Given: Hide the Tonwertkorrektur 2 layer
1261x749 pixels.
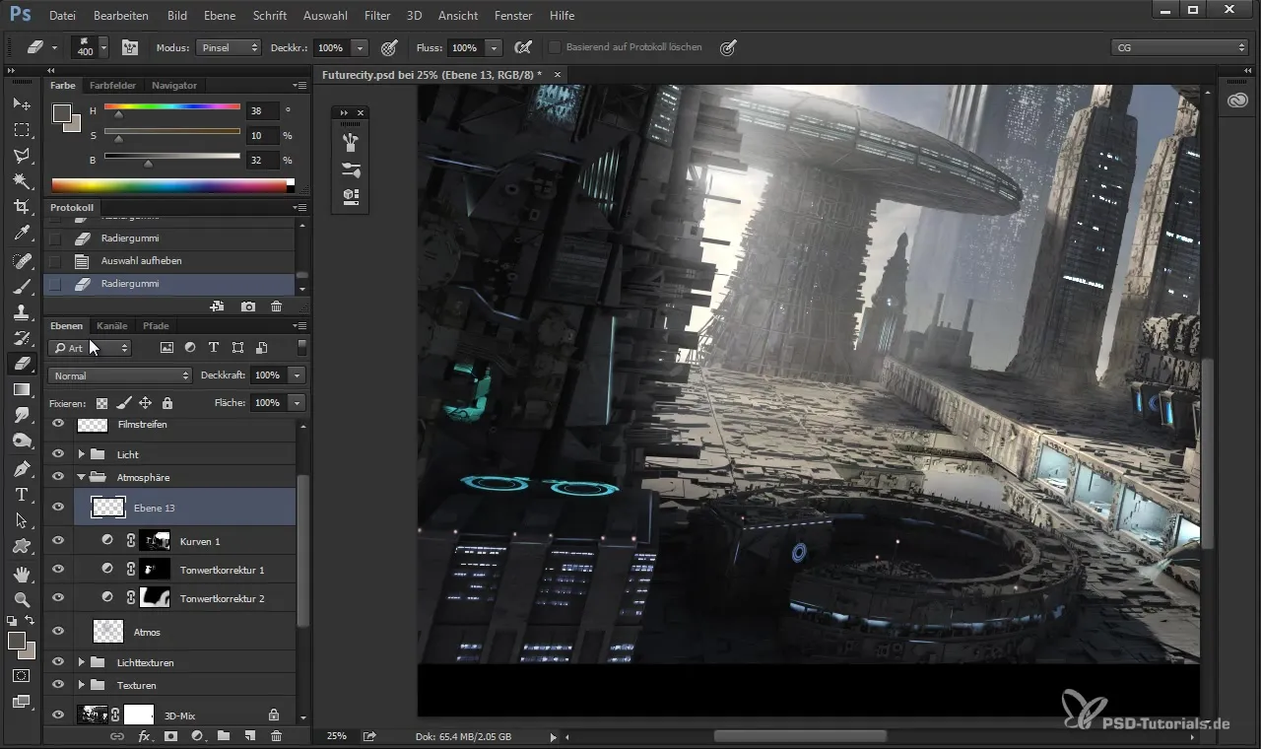Looking at the screenshot, I should 58,597.
